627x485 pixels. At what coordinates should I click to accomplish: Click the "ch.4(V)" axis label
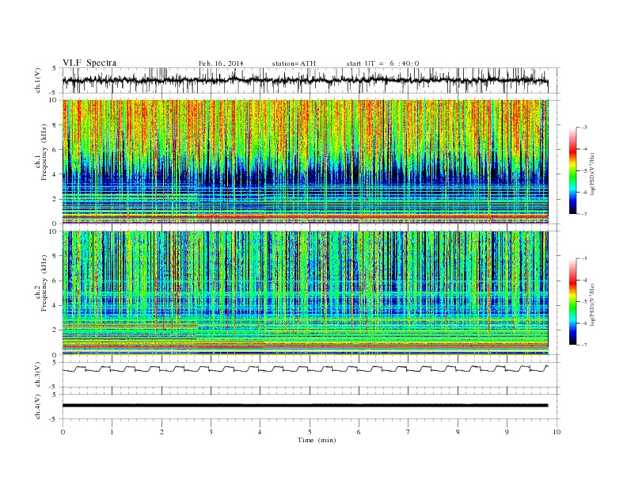38,407
